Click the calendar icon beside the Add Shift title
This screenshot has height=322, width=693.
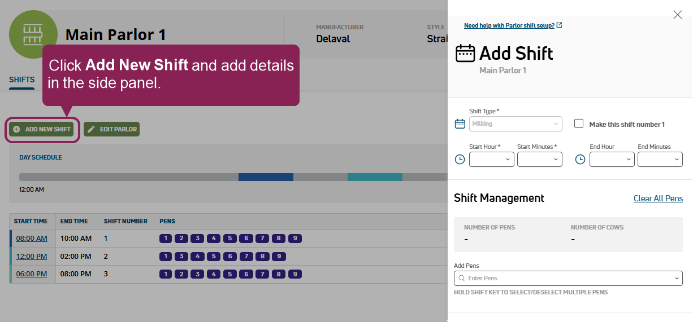465,54
